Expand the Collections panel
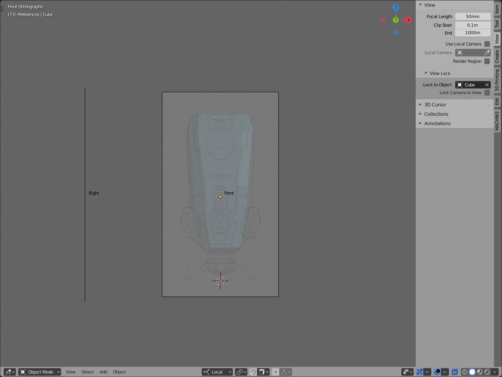This screenshot has width=502, height=377. click(420, 114)
